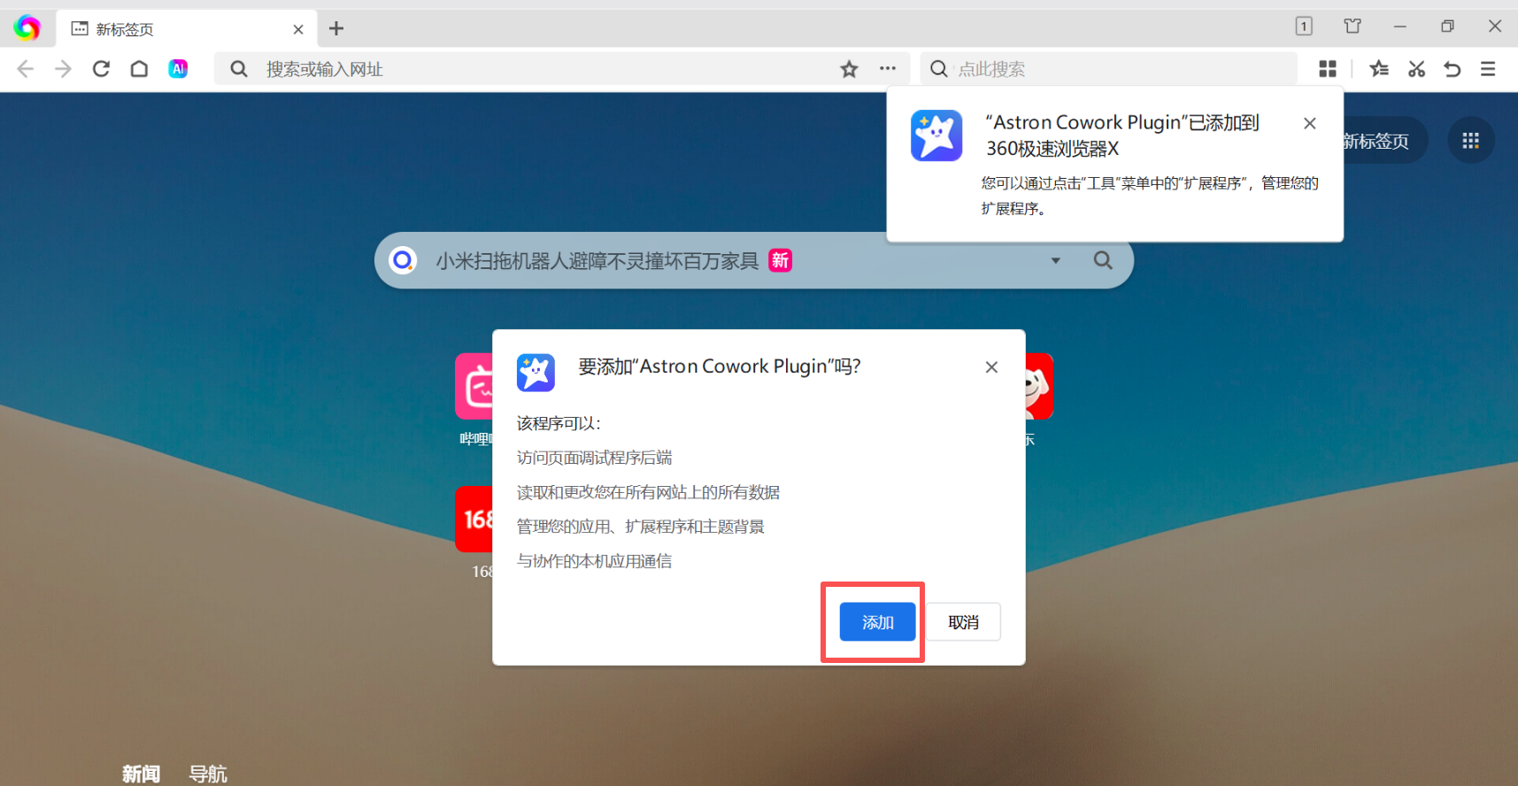1518x786 pixels.
Task: Expand the search suggestions dropdown arrow
Action: coord(1055,260)
